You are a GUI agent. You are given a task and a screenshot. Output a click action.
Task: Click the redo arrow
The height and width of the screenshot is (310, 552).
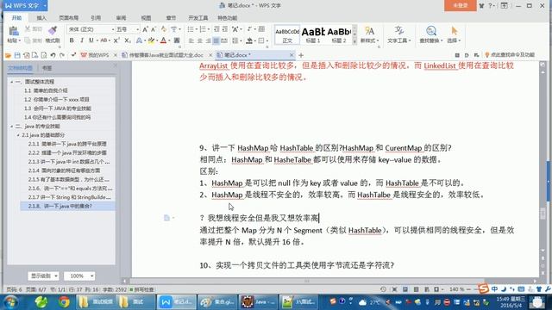click(62, 55)
